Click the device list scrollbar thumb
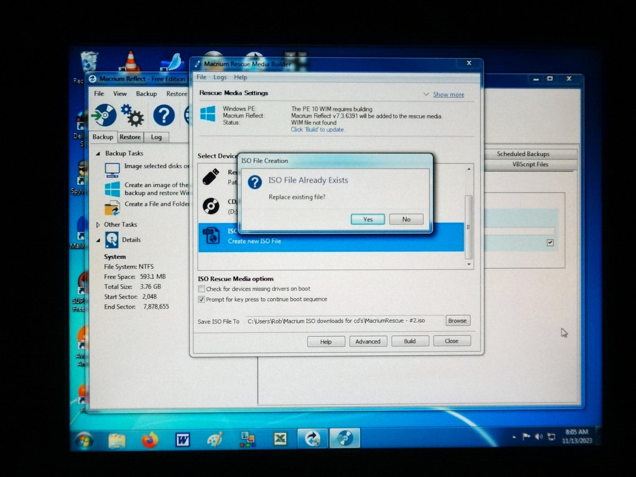Image resolution: width=636 pixels, height=477 pixels. click(469, 227)
